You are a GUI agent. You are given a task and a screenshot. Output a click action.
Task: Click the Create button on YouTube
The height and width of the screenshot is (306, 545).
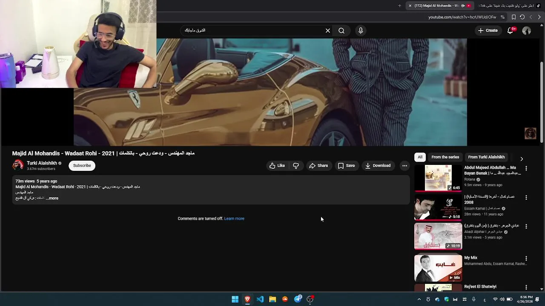point(488,31)
